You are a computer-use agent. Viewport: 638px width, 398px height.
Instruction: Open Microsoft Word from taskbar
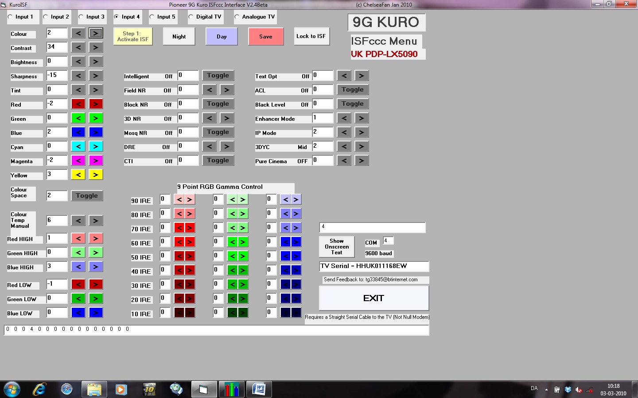coord(259,389)
